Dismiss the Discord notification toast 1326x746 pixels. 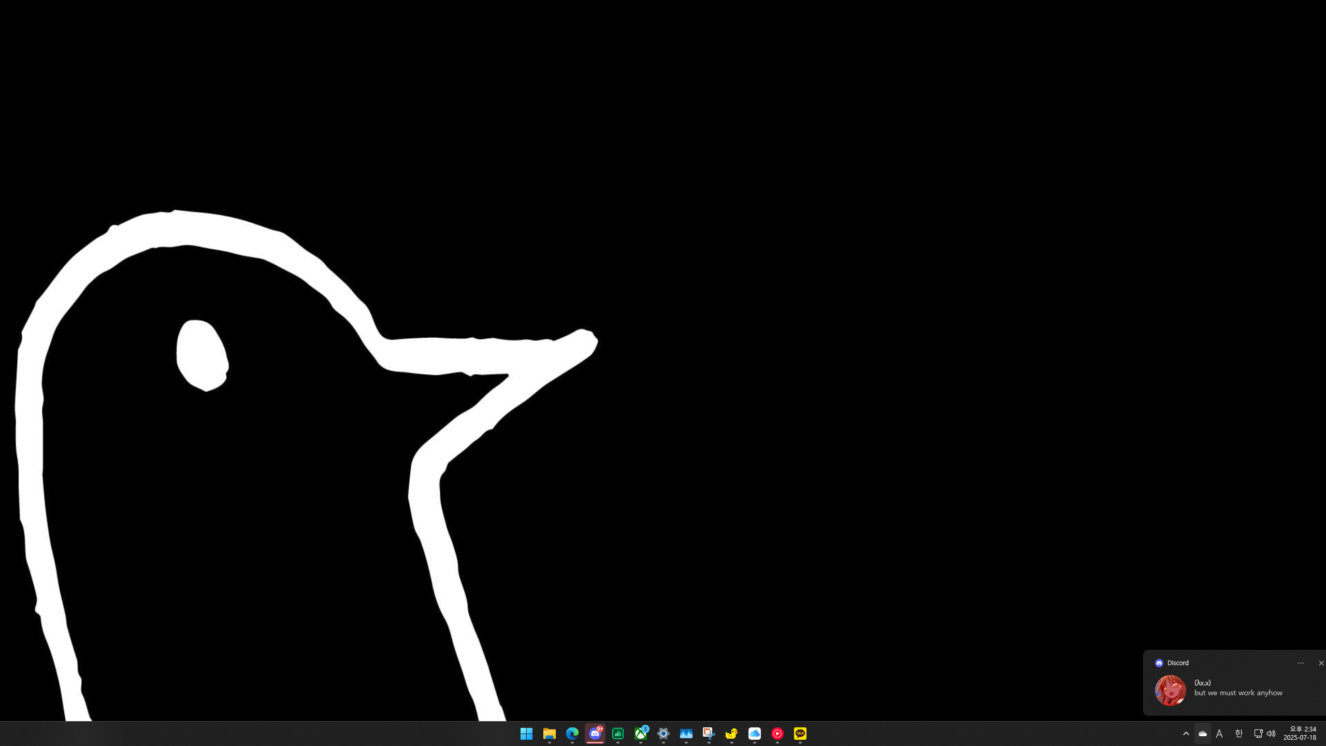click(1321, 663)
